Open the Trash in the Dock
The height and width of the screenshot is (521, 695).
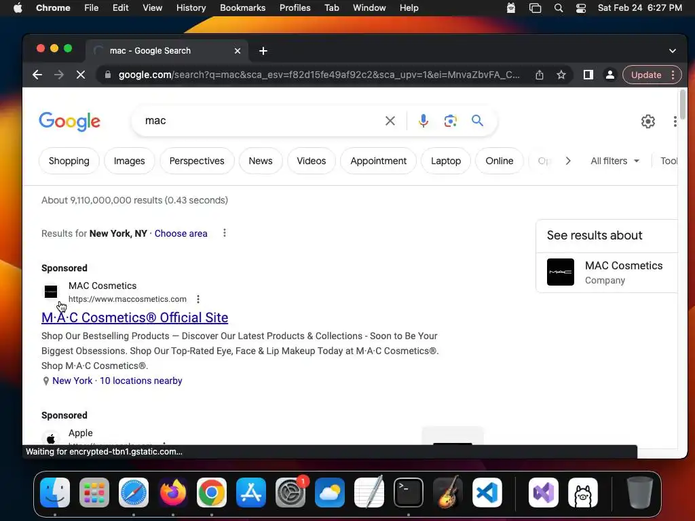pyautogui.click(x=639, y=493)
